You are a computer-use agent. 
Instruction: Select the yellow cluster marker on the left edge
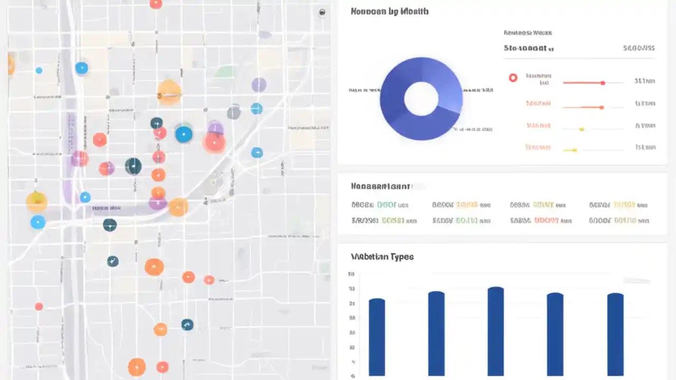36,201
